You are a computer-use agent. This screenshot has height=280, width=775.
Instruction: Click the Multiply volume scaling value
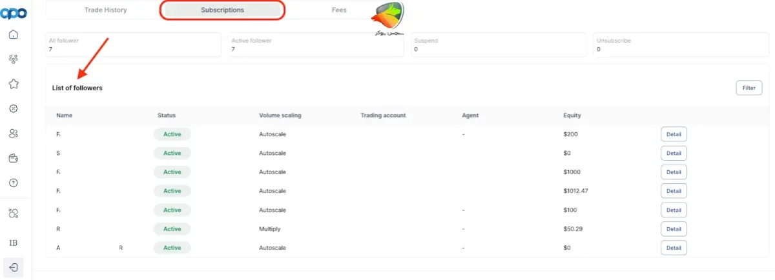click(270, 229)
